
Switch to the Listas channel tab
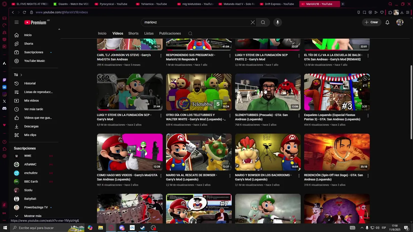click(x=149, y=34)
